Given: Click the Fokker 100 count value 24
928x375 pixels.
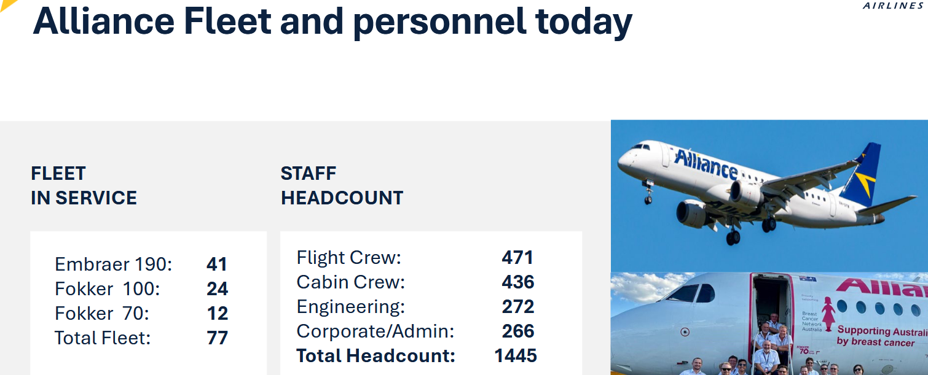Looking at the screenshot, I should pos(217,289).
